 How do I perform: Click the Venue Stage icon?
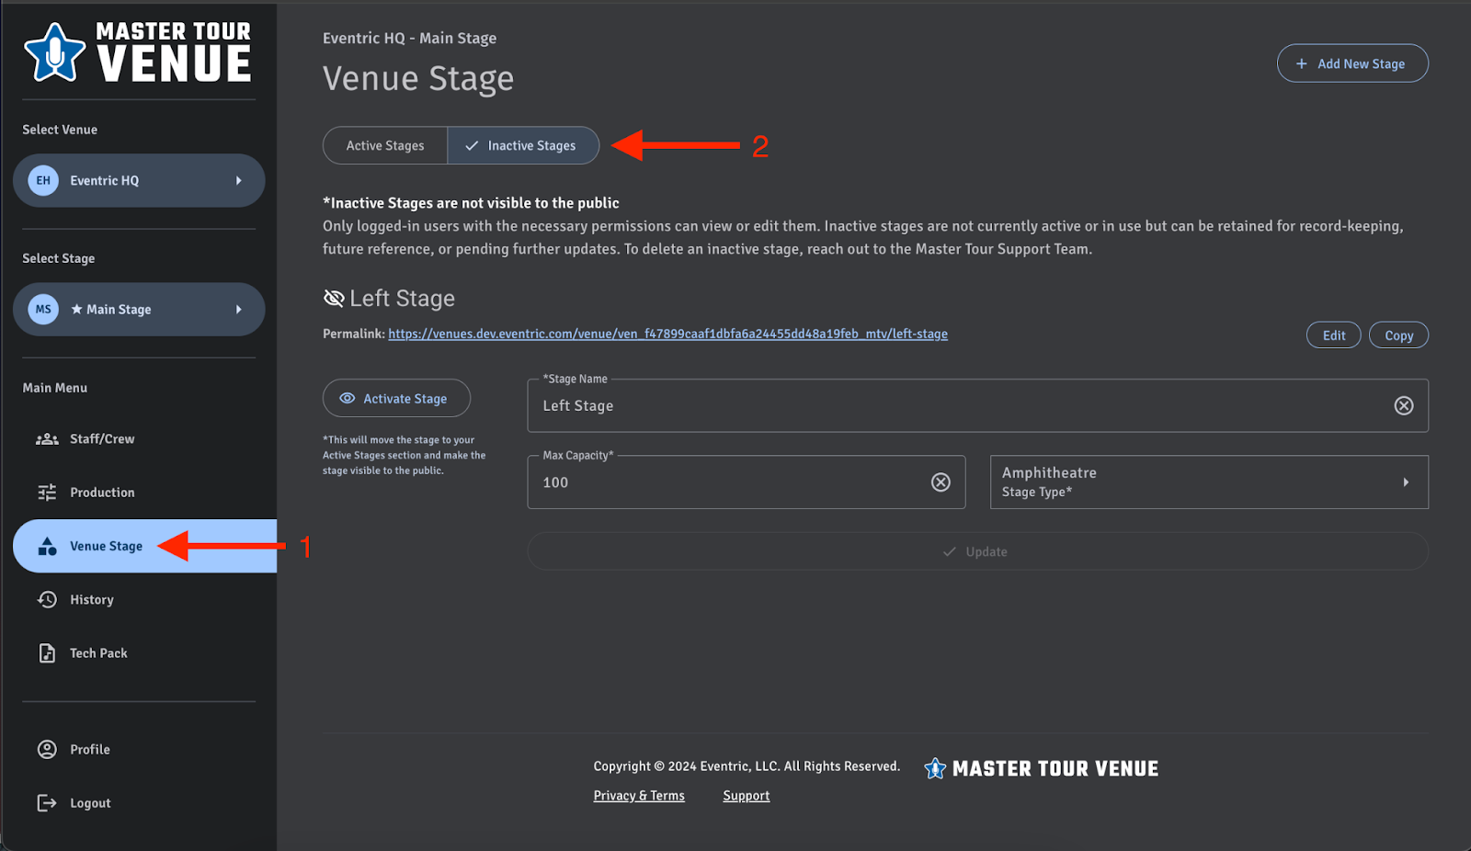47,545
